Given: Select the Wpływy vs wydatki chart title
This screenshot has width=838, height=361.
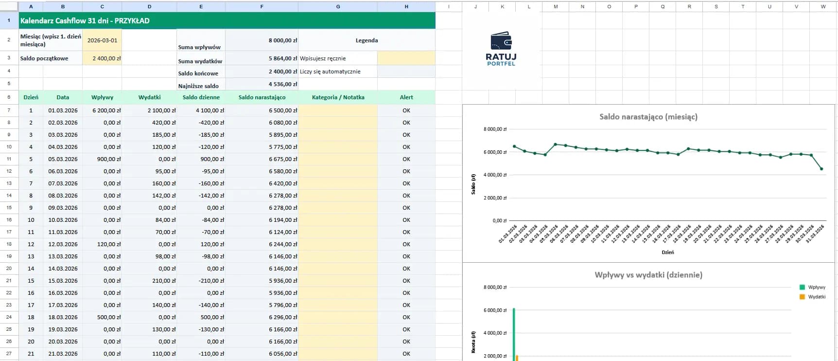Looking at the screenshot, I should 648,275.
